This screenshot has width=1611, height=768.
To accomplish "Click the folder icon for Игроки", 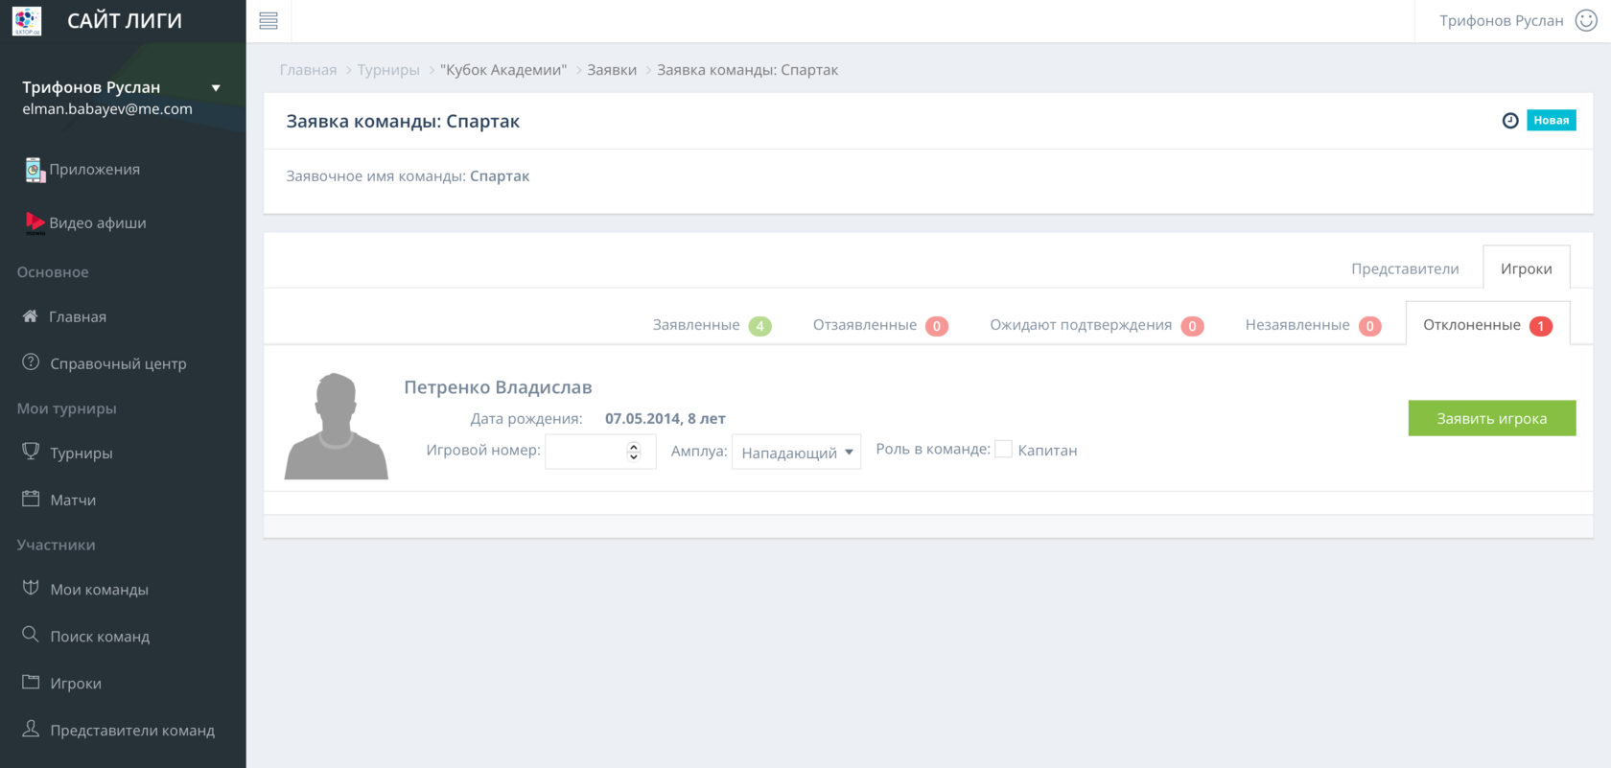I will click(31, 682).
